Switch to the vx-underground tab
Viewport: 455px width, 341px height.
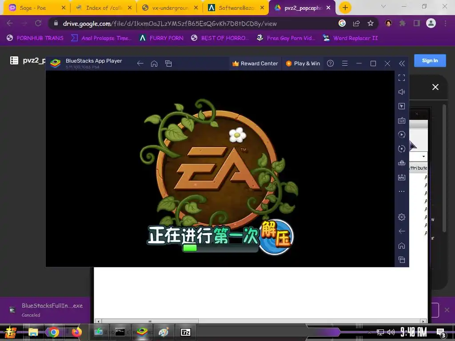coord(170,8)
